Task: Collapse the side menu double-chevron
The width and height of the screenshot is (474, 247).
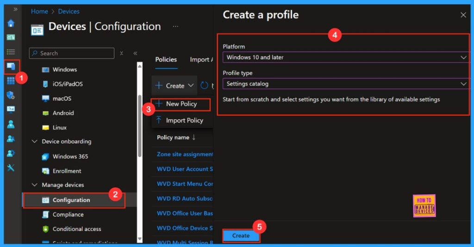Action: 135,54
